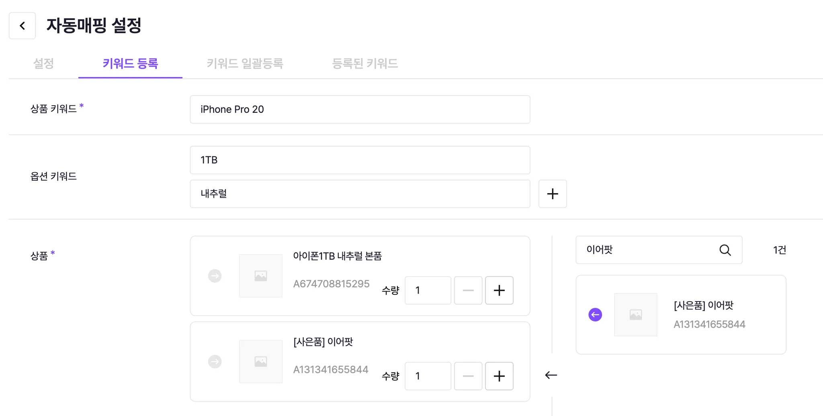823x416 pixels.
Task: Click the 상품 field label
Action: click(x=39, y=256)
